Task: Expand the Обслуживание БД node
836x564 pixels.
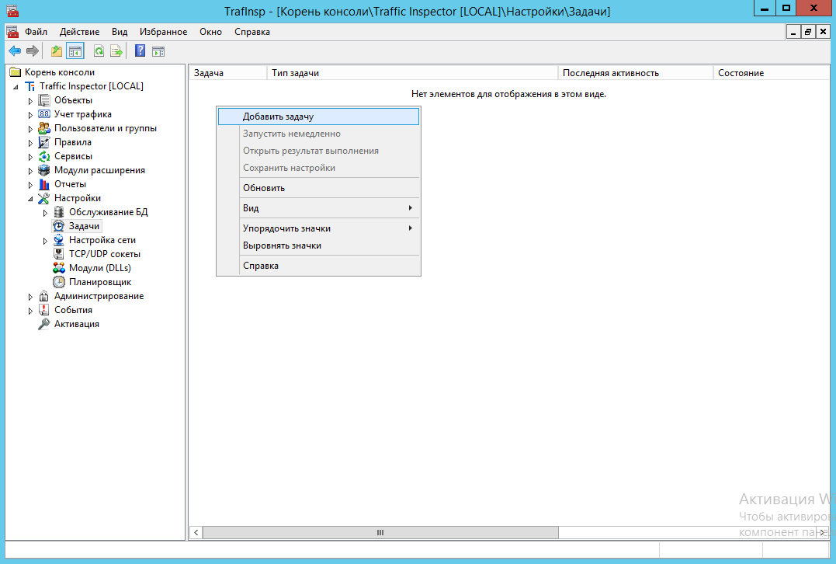Action: (45, 212)
